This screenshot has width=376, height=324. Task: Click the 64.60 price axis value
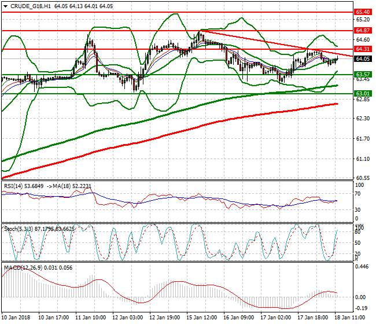[363, 39]
